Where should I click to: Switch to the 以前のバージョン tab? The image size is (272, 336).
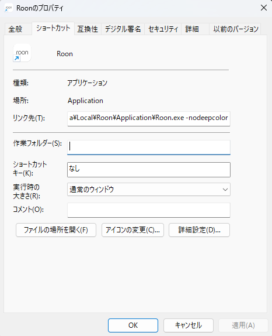pos(236,29)
